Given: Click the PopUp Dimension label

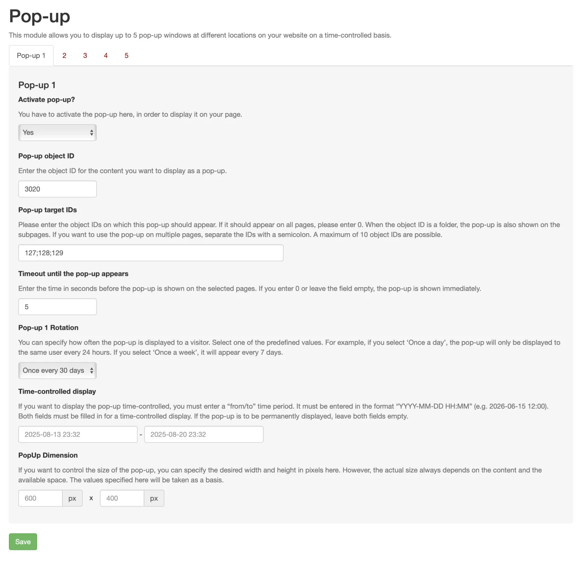Looking at the screenshot, I should [x=48, y=455].
